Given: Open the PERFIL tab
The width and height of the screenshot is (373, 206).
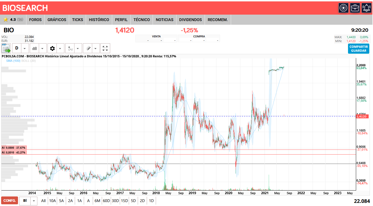Looking at the screenshot, I should pyautogui.click(x=121, y=20).
